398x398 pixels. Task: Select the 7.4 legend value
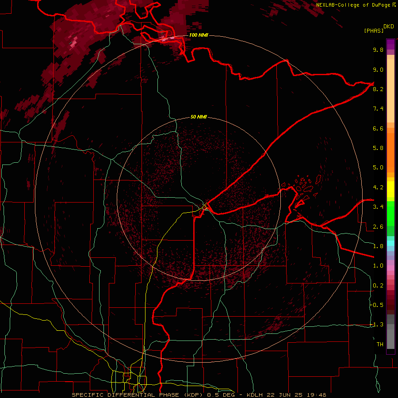coord(378,109)
